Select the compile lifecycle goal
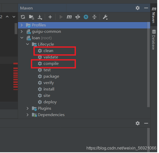The height and width of the screenshot is (153, 159). pos(51,64)
